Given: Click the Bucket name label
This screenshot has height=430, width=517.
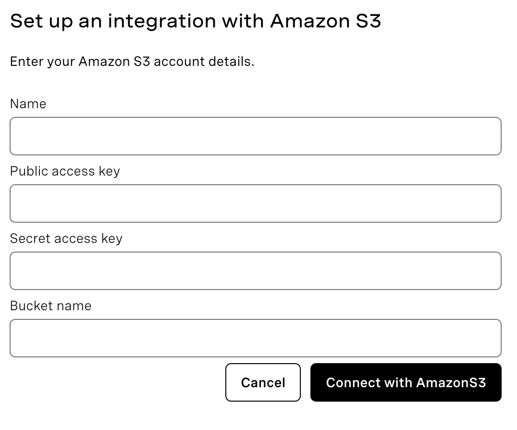Looking at the screenshot, I should (x=50, y=306).
